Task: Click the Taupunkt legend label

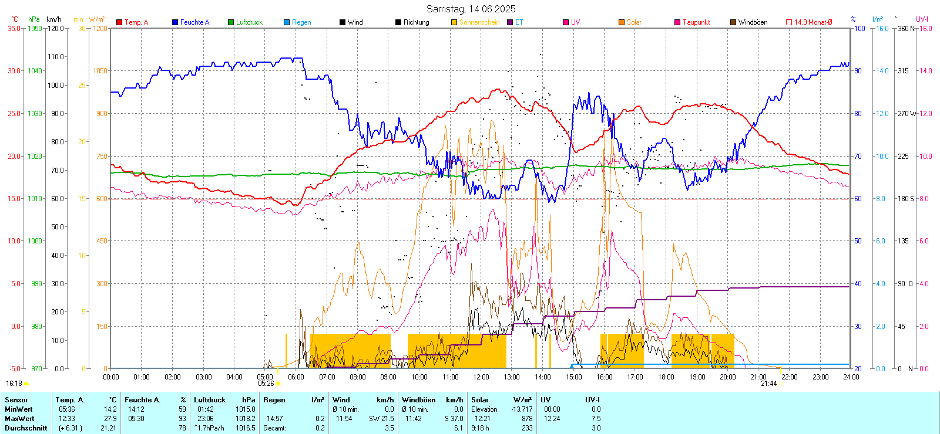Action: coord(696,22)
